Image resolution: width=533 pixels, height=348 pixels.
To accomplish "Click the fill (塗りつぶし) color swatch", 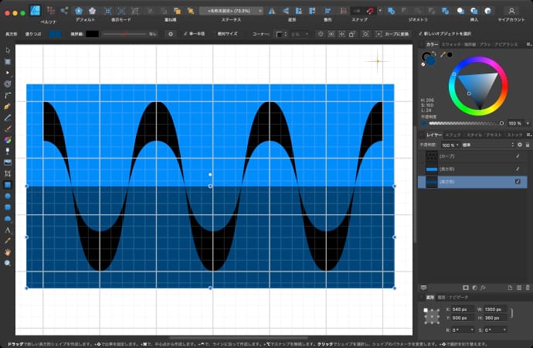I will point(56,34).
